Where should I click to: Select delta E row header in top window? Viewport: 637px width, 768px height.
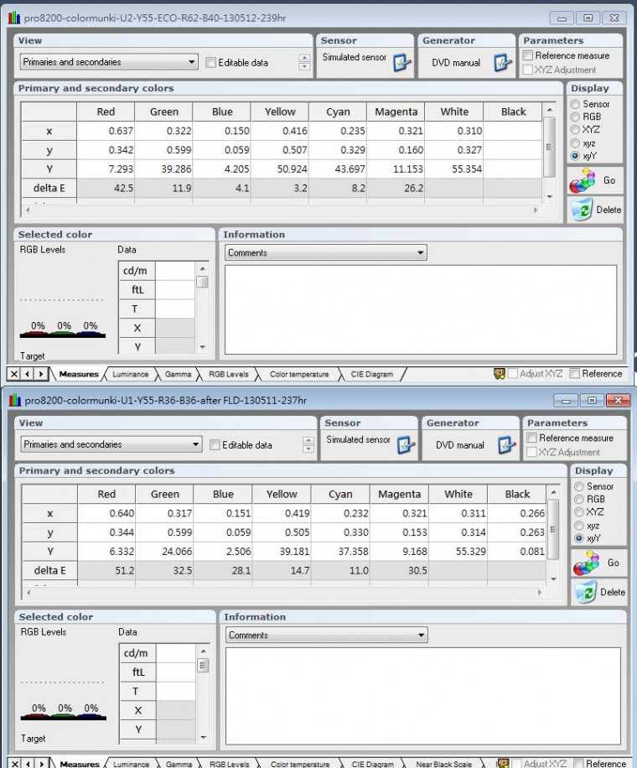(x=49, y=188)
